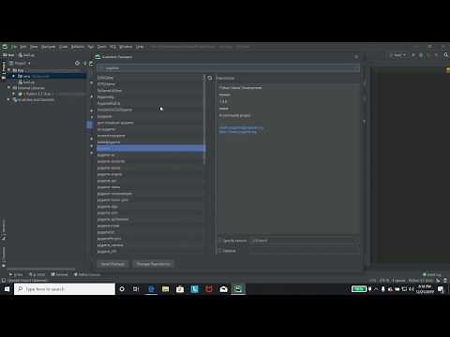
Task: Open Microsoft Edge from taskbar
Action: point(152,289)
